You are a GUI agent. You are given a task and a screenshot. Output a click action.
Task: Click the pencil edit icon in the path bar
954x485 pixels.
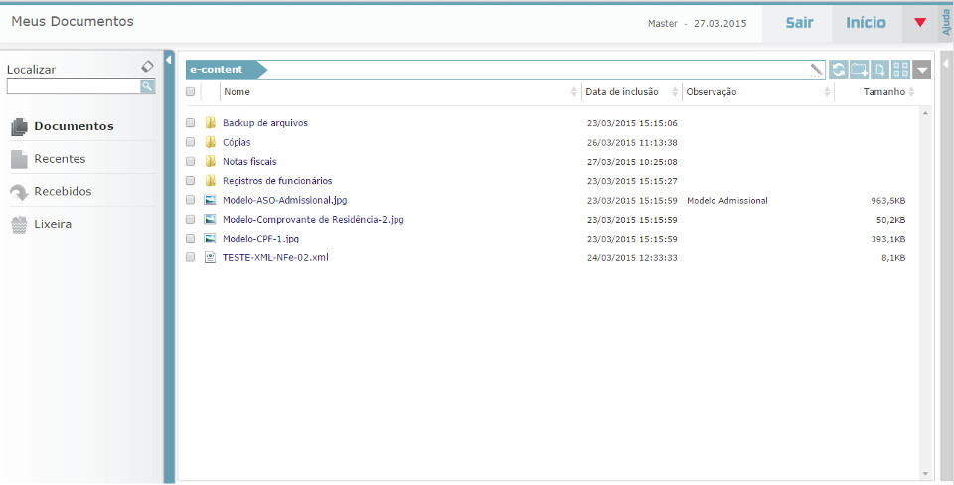click(x=817, y=70)
